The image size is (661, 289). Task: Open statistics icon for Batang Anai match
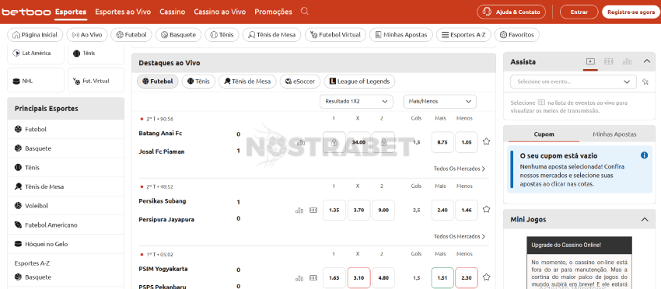[300, 143]
